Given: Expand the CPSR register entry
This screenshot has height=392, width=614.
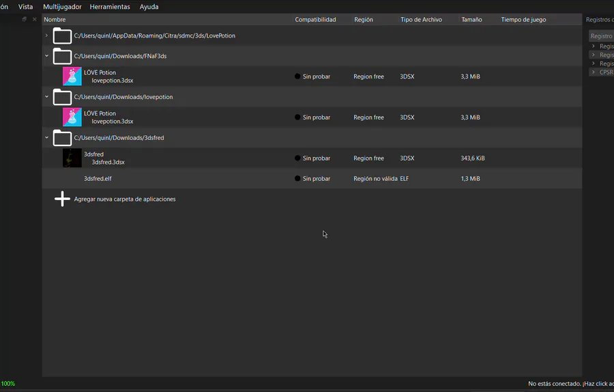Looking at the screenshot, I should 594,72.
